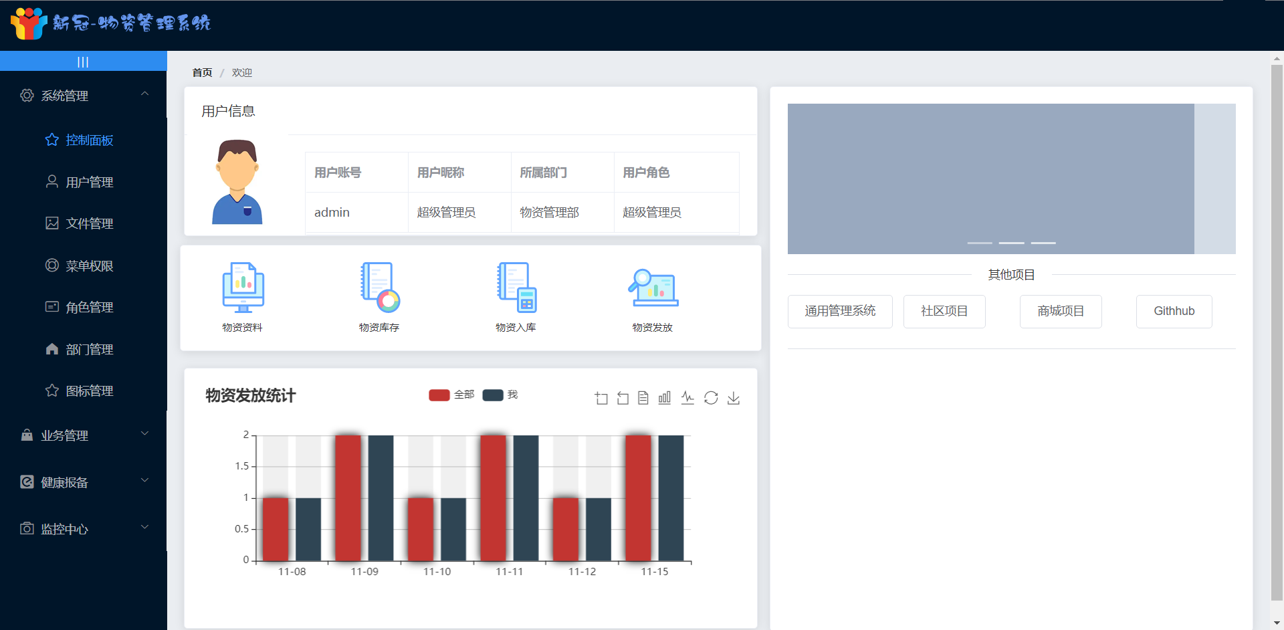
Task: Toggle the dark blue 我 legend swatch
Action: pos(492,395)
